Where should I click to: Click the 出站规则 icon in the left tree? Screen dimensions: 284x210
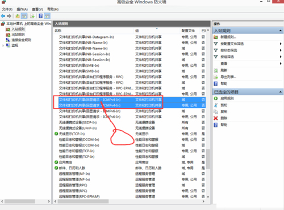coord(8,35)
